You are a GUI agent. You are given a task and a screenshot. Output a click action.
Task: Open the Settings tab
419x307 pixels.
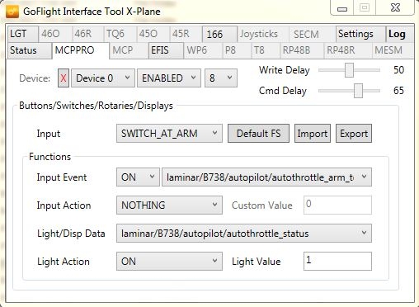[x=360, y=34]
